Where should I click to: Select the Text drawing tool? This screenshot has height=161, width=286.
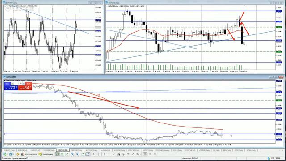click(x=128, y=154)
